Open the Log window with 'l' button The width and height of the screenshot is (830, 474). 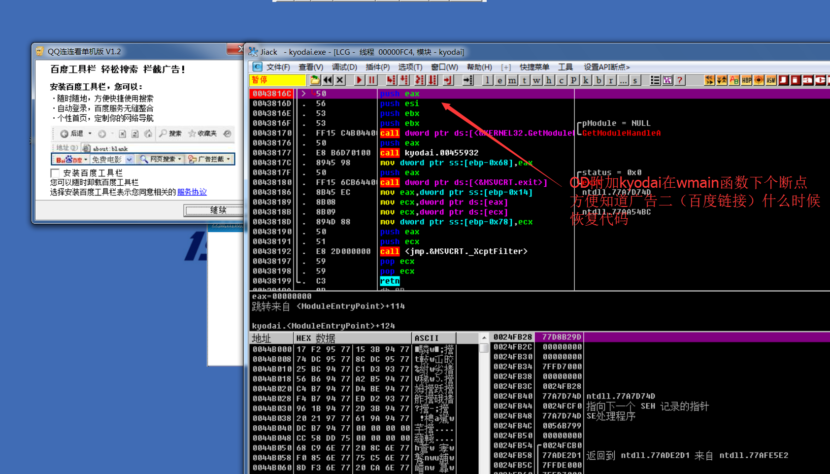click(x=487, y=80)
